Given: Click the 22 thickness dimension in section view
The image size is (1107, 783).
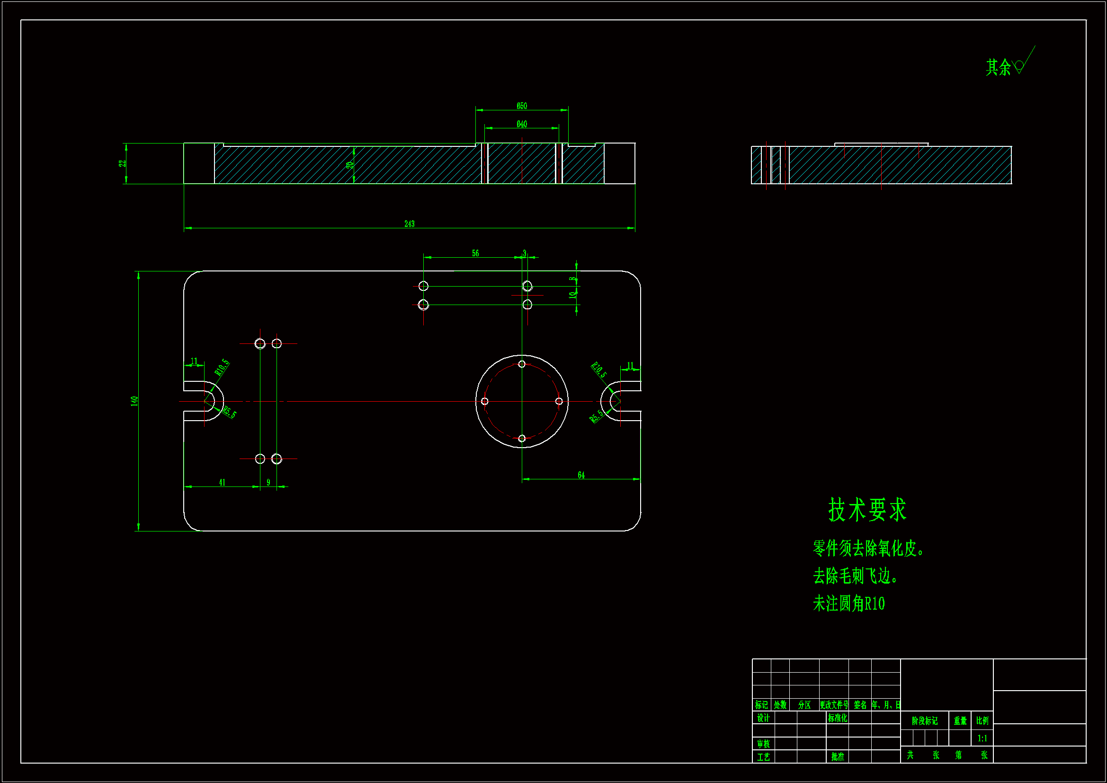Looking at the screenshot, I should click(x=123, y=163).
